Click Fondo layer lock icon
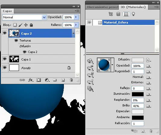Image resolution: width=161 pixels, height=135 pixels. [x=69, y=68]
